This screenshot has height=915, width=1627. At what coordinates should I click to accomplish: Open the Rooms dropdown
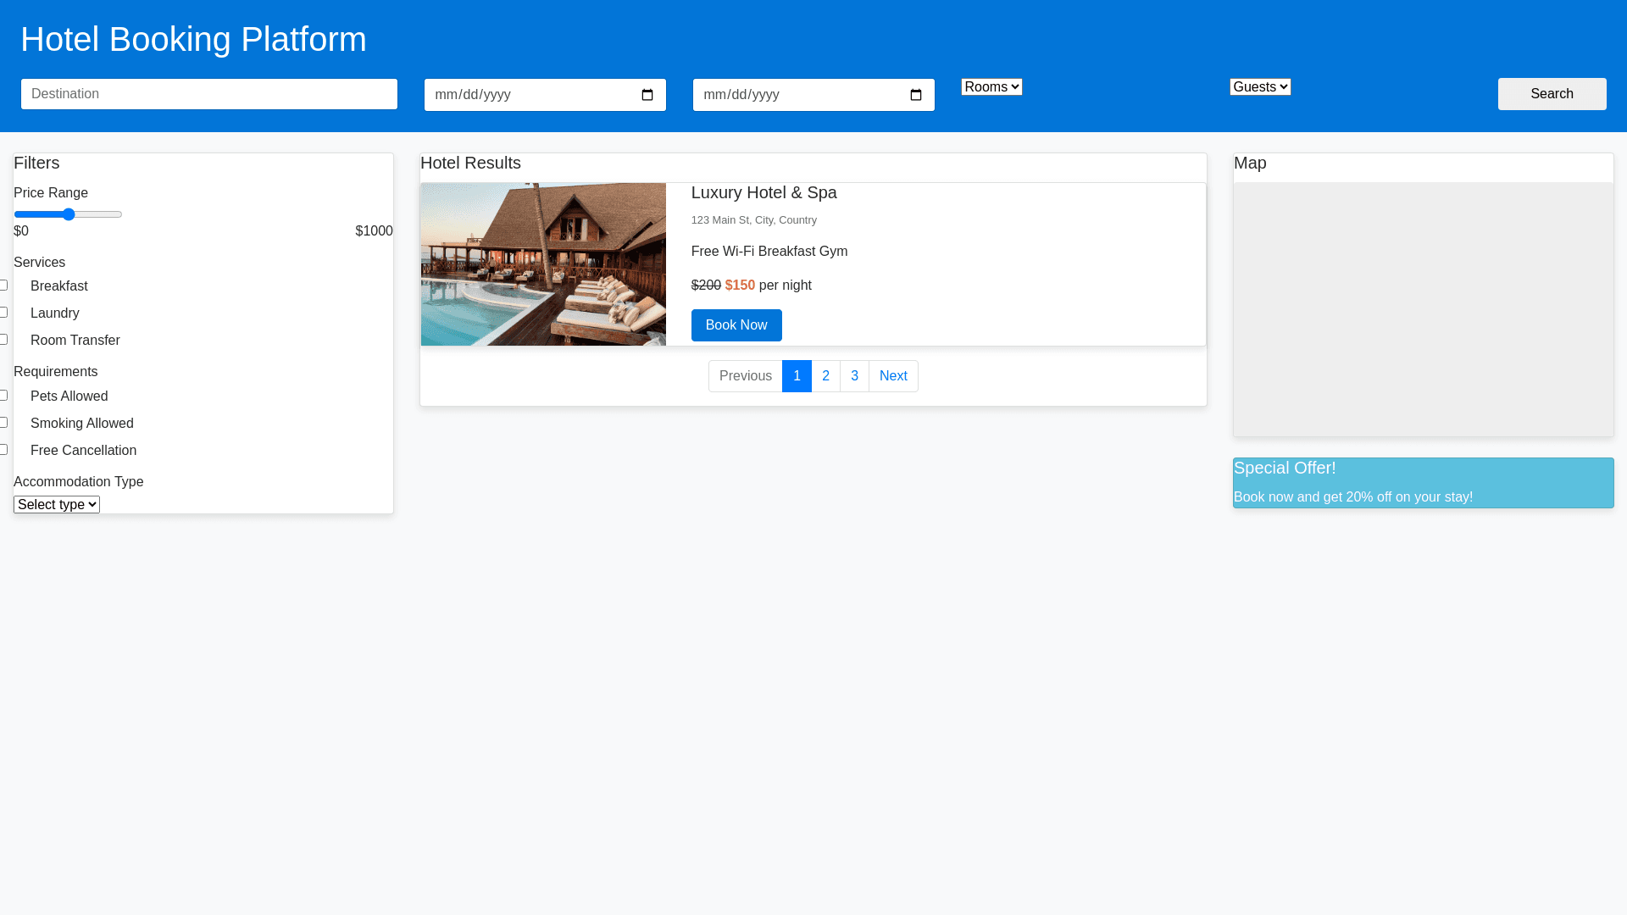[991, 87]
